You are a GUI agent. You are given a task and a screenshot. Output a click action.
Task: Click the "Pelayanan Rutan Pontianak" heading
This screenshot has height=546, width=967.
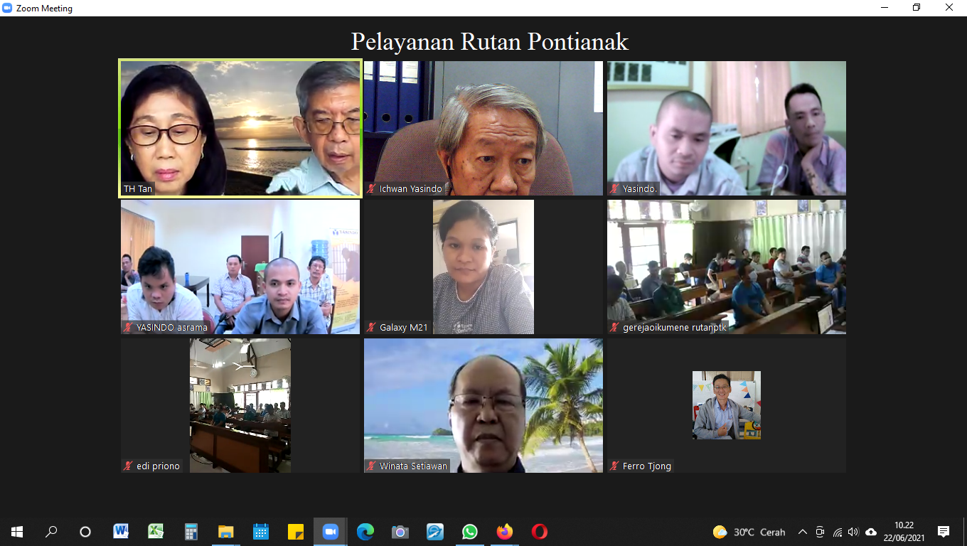point(490,41)
